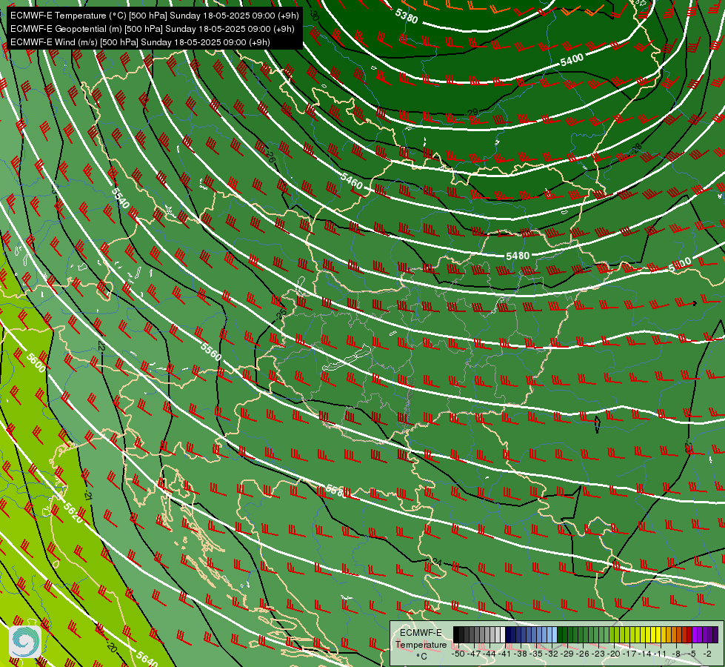This screenshot has height=667, width=725.
Task: Click the 5480 geopotential contour label
Action: [518, 256]
